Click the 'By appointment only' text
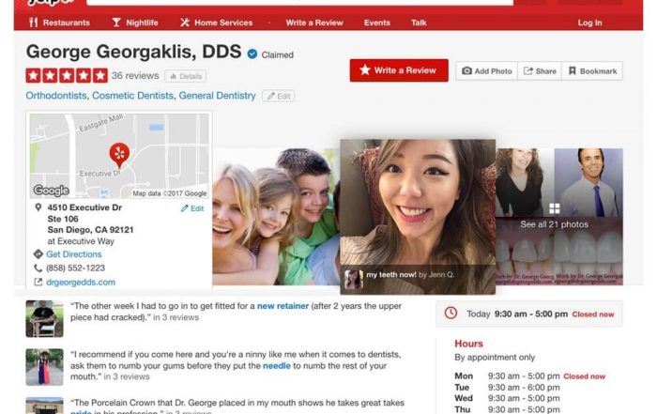This screenshot has width=657, height=414. (x=495, y=358)
